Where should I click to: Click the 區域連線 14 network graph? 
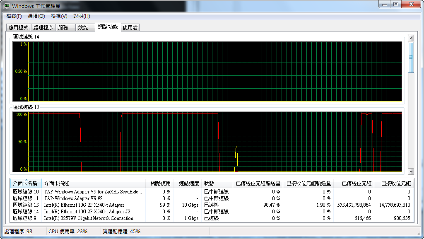point(207,72)
